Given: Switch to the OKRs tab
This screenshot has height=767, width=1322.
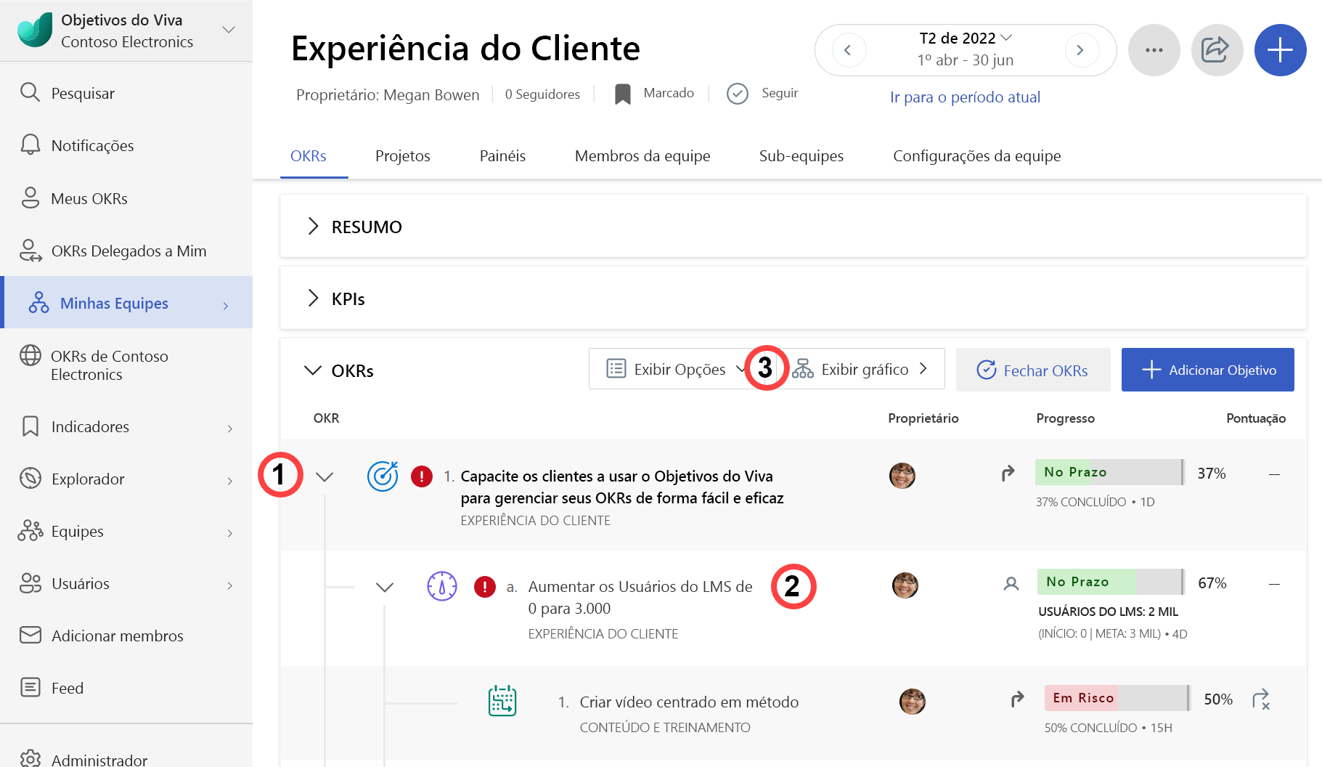Looking at the screenshot, I should [309, 155].
